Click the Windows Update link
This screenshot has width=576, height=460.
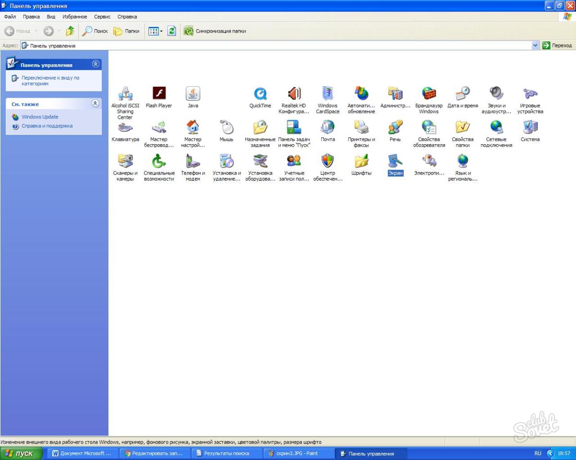40,117
